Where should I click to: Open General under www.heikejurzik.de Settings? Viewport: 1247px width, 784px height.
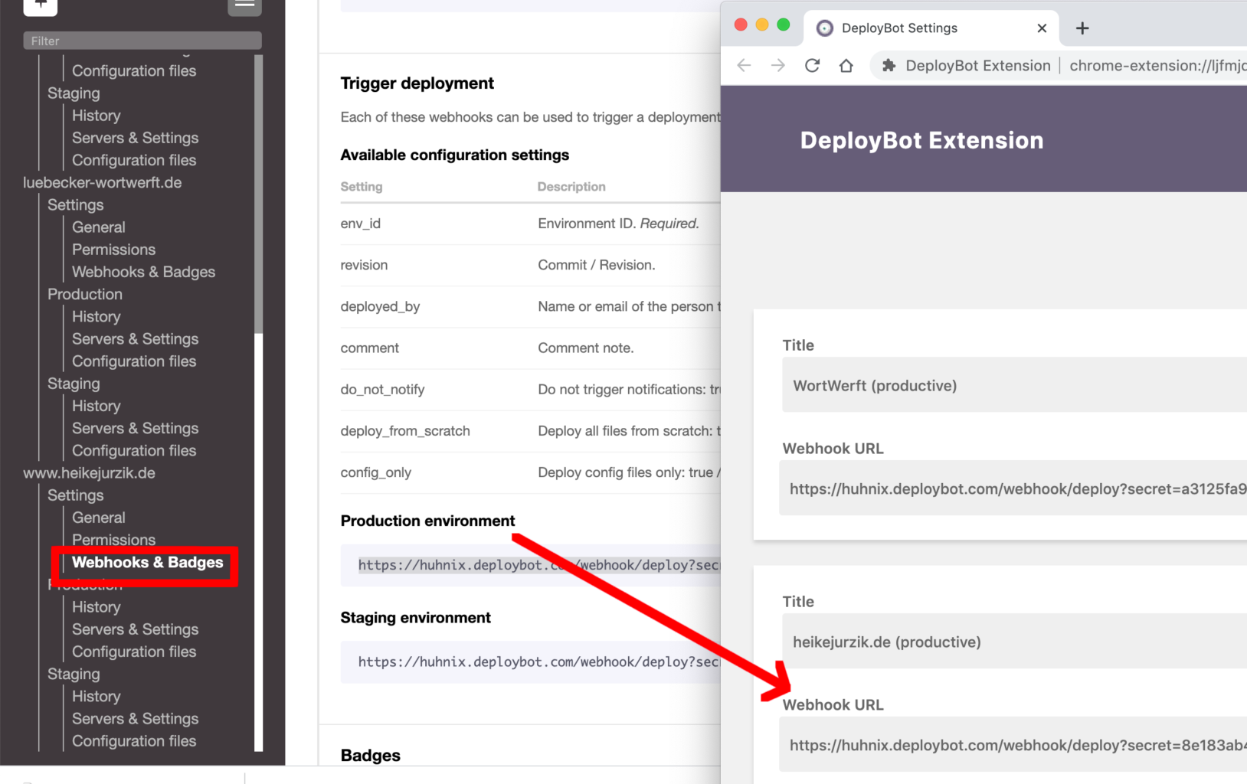coord(99,517)
